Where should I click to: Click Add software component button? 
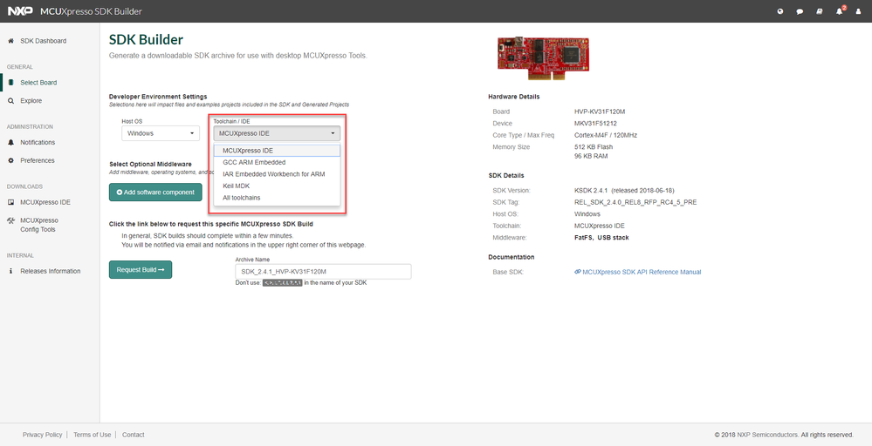point(155,193)
